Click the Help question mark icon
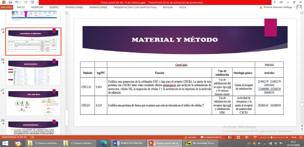The image size is (304, 147). click(x=275, y=2)
